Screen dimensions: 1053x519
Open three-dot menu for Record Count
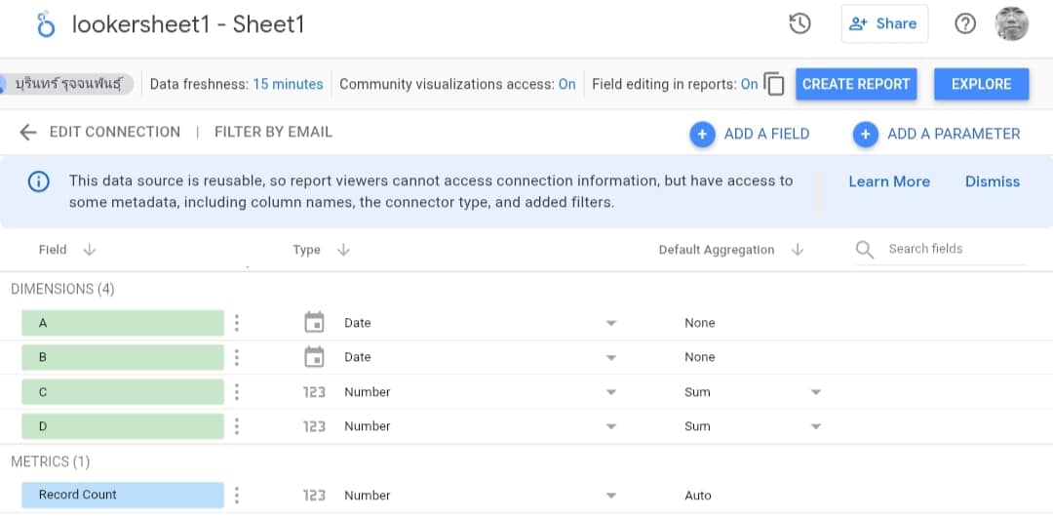click(237, 496)
